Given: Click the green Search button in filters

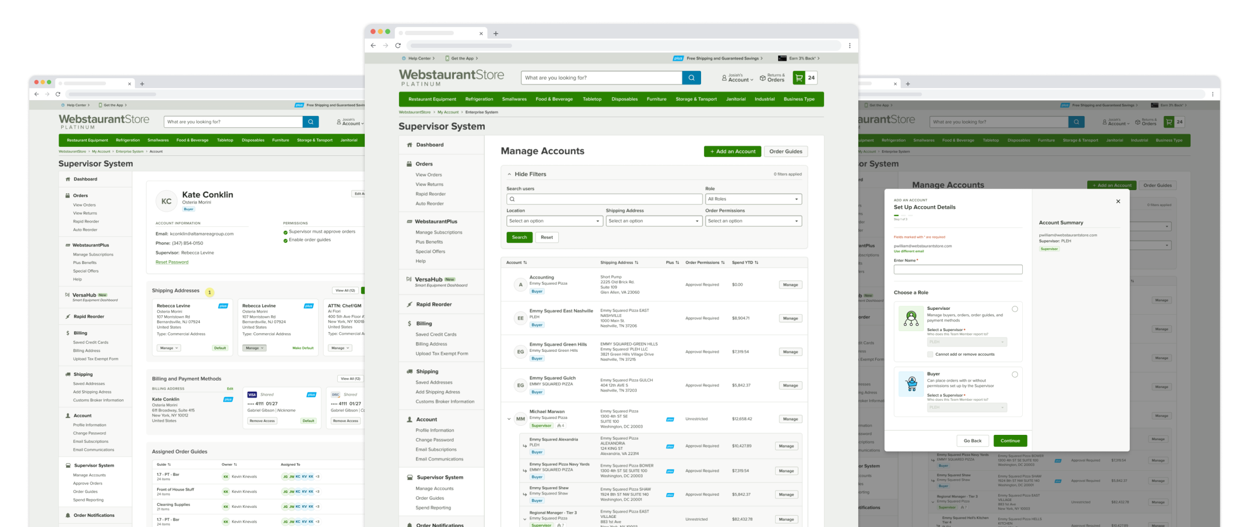Looking at the screenshot, I should (x=519, y=237).
